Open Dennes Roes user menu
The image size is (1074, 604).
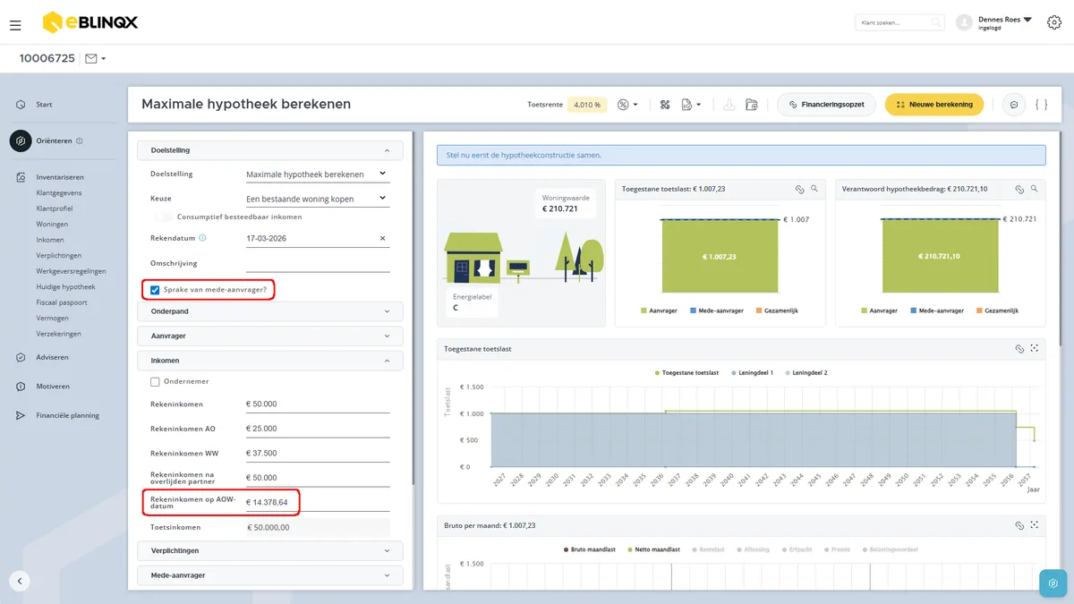tap(993, 22)
